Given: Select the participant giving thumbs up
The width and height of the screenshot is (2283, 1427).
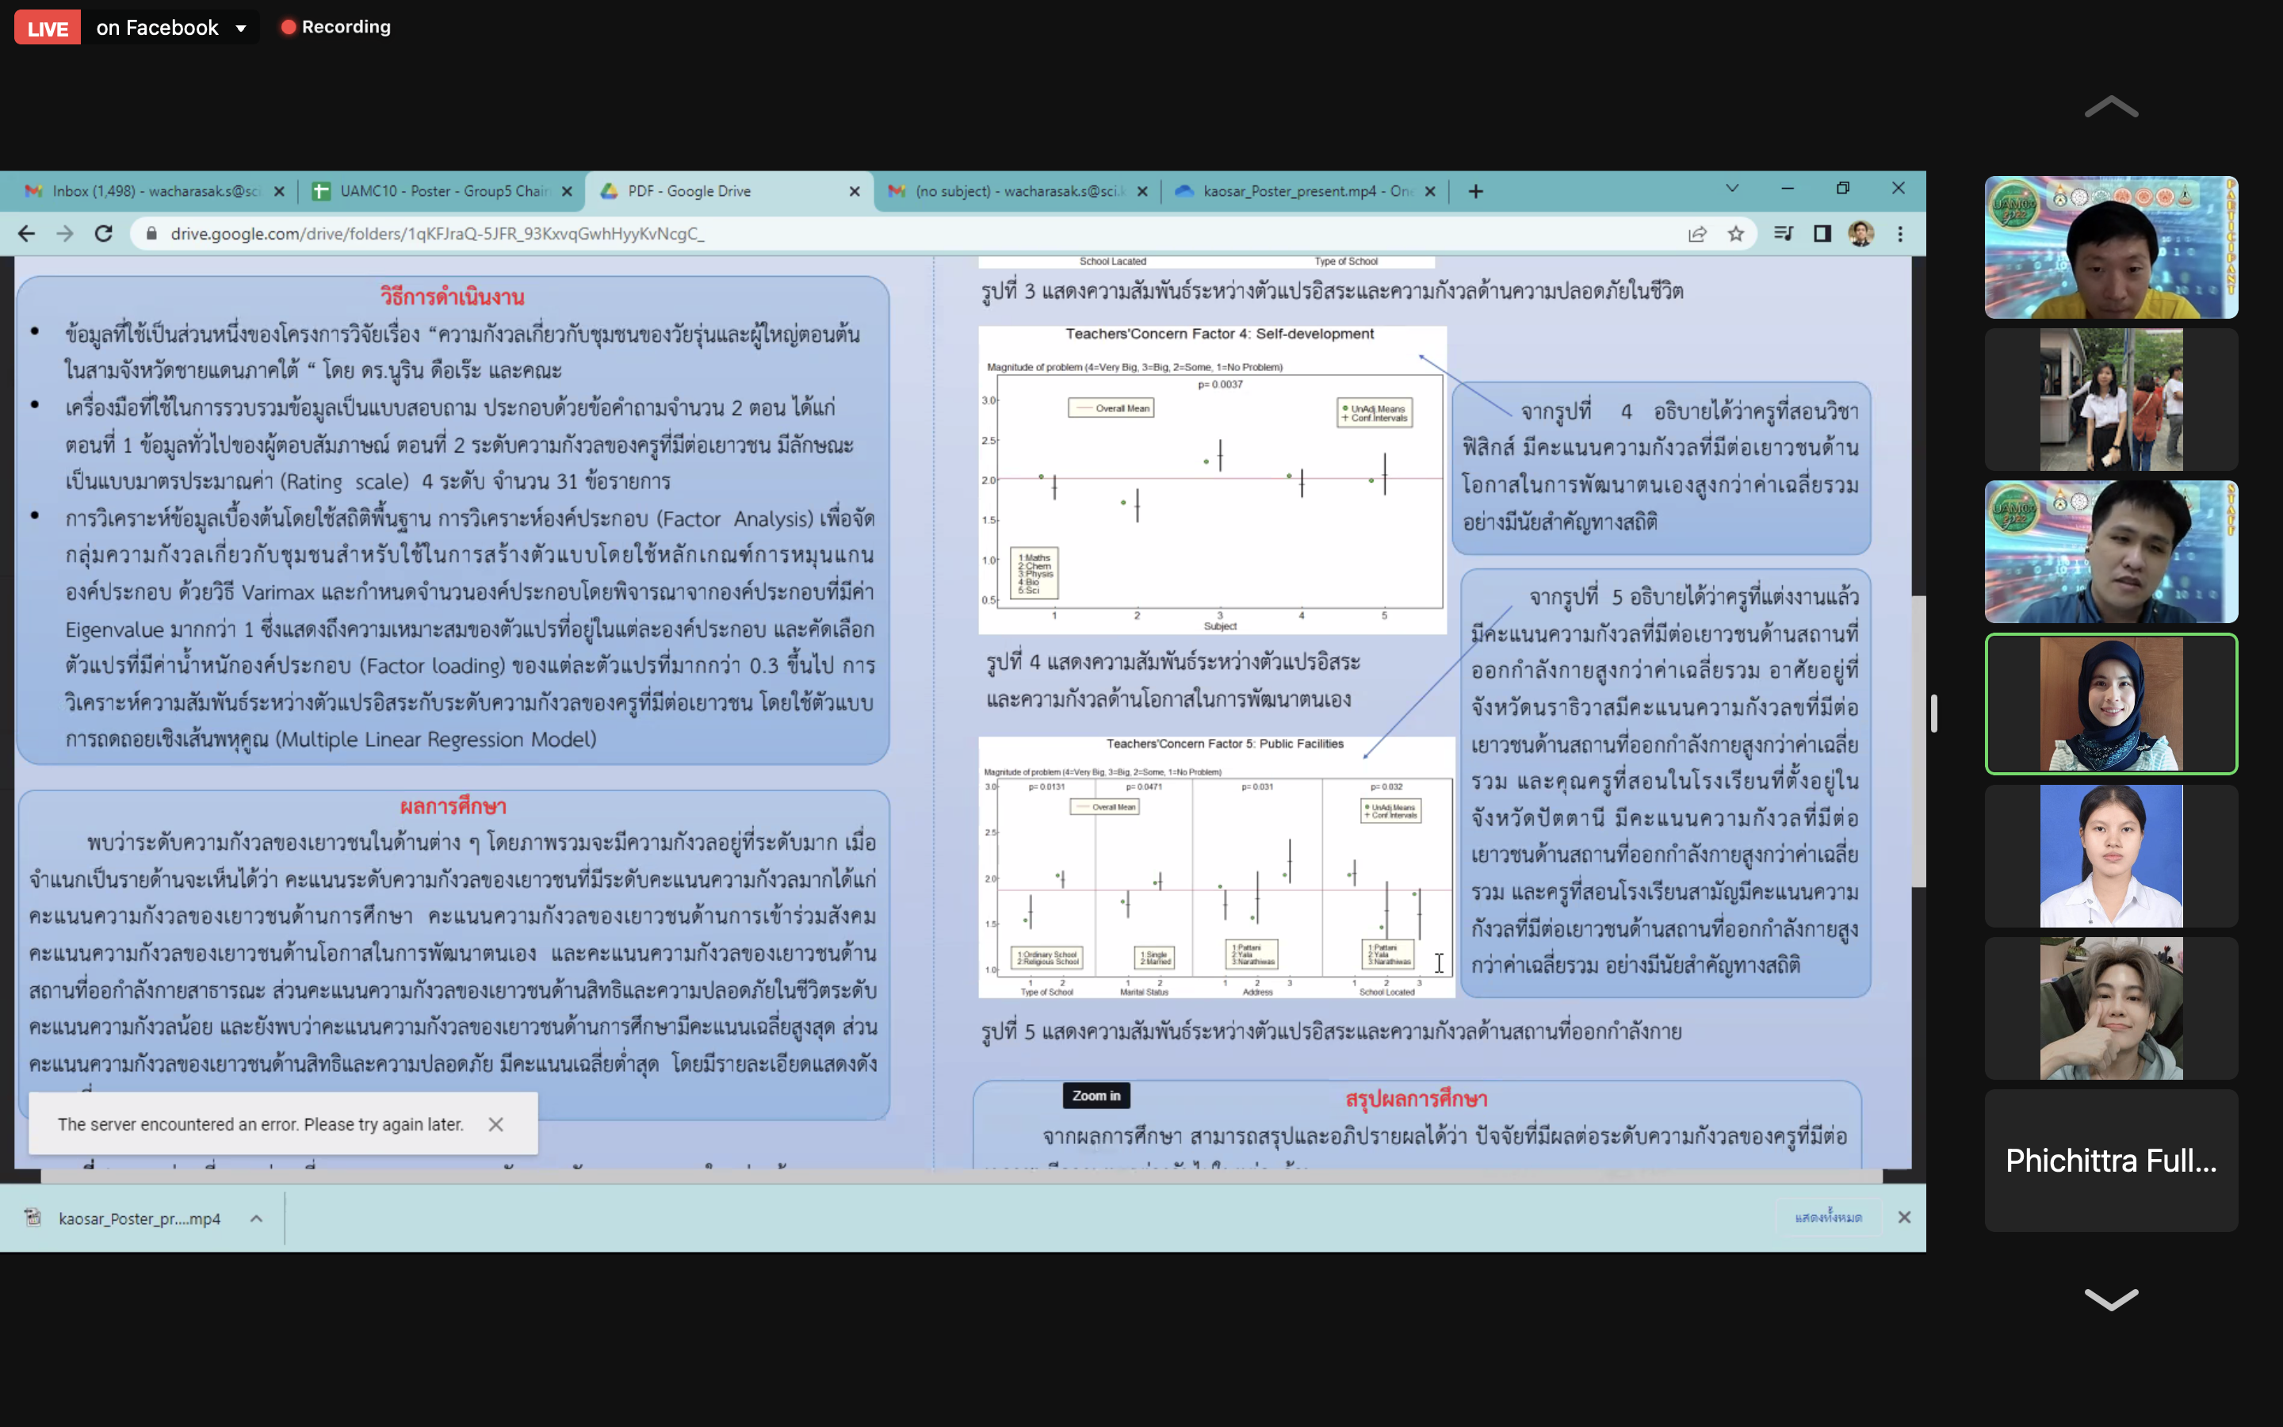Looking at the screenshot, I should coord(2111,1009).
